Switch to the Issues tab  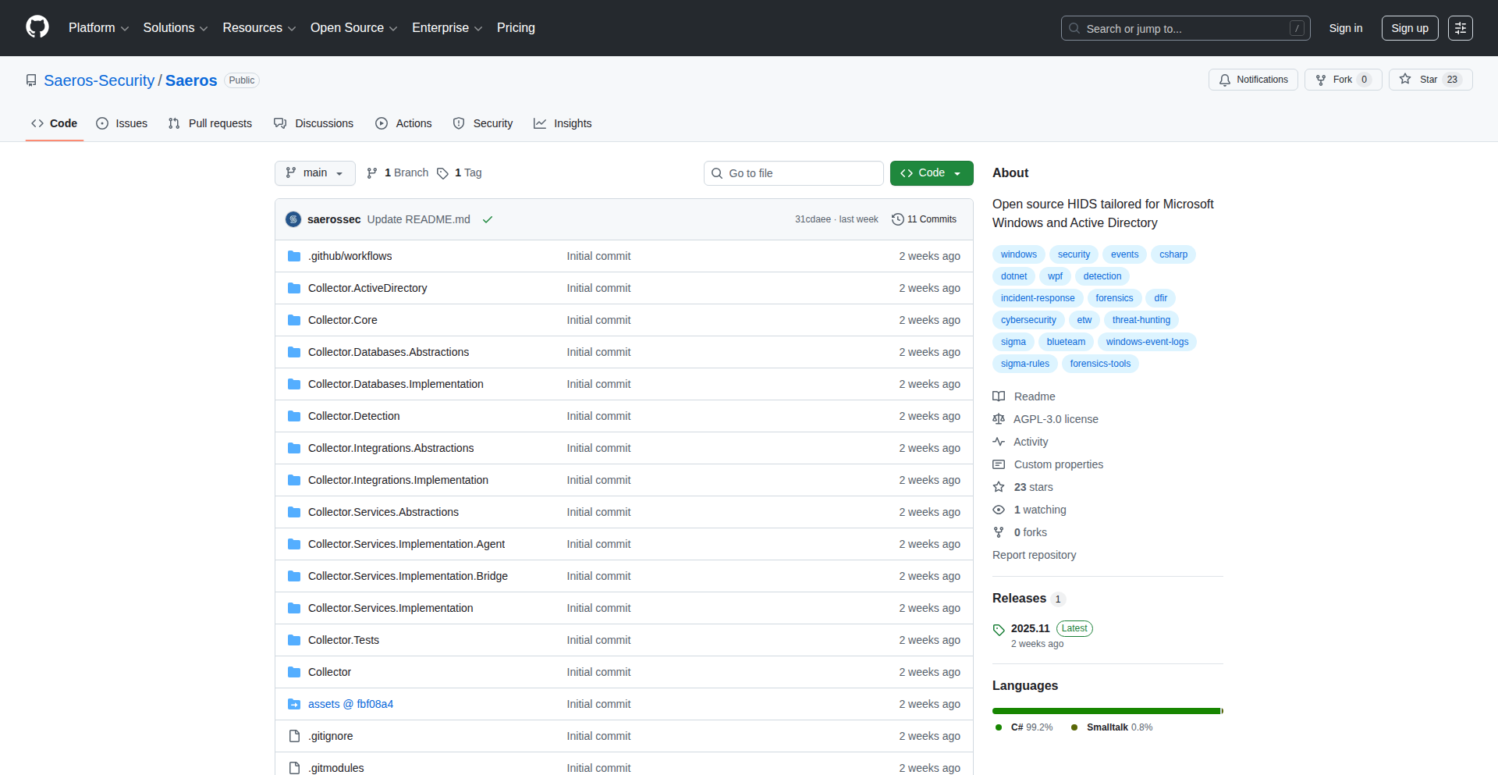pyautogui.click(x=122, y=123)
